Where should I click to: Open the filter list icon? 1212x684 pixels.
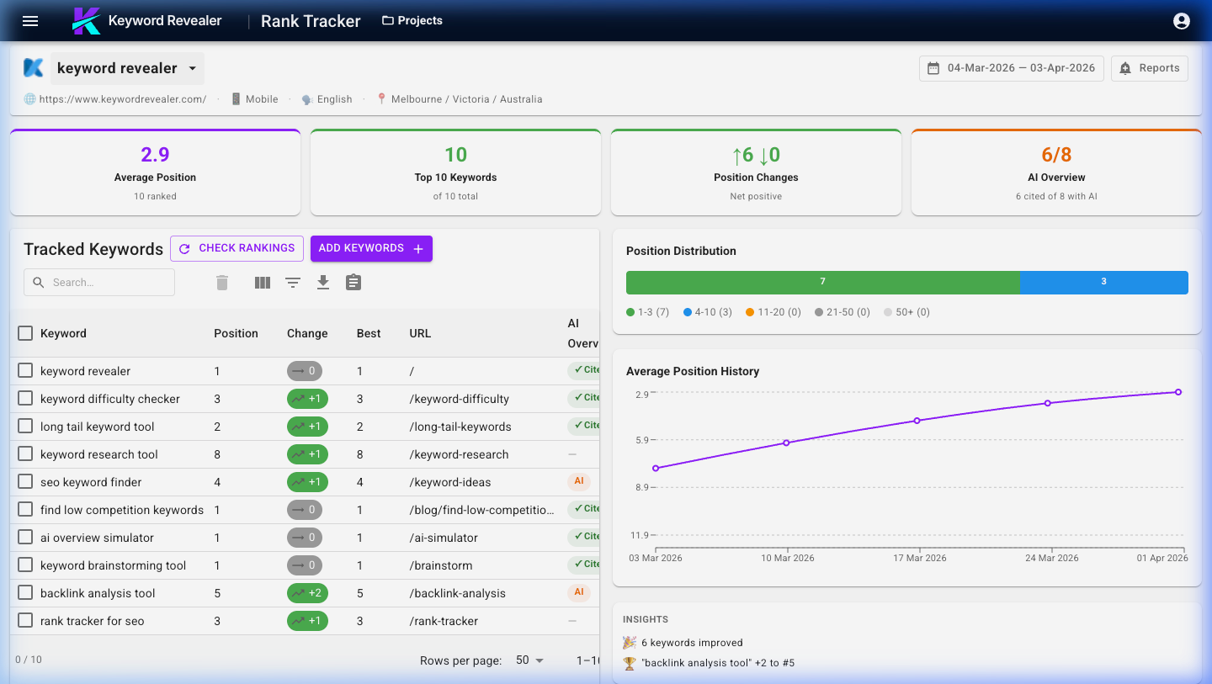point(293,283)
